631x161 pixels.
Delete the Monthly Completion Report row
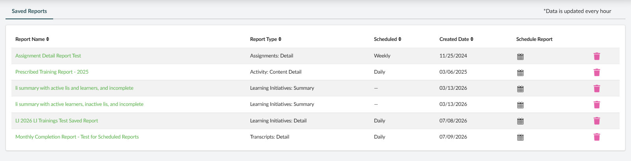click(x=597, y=137)
